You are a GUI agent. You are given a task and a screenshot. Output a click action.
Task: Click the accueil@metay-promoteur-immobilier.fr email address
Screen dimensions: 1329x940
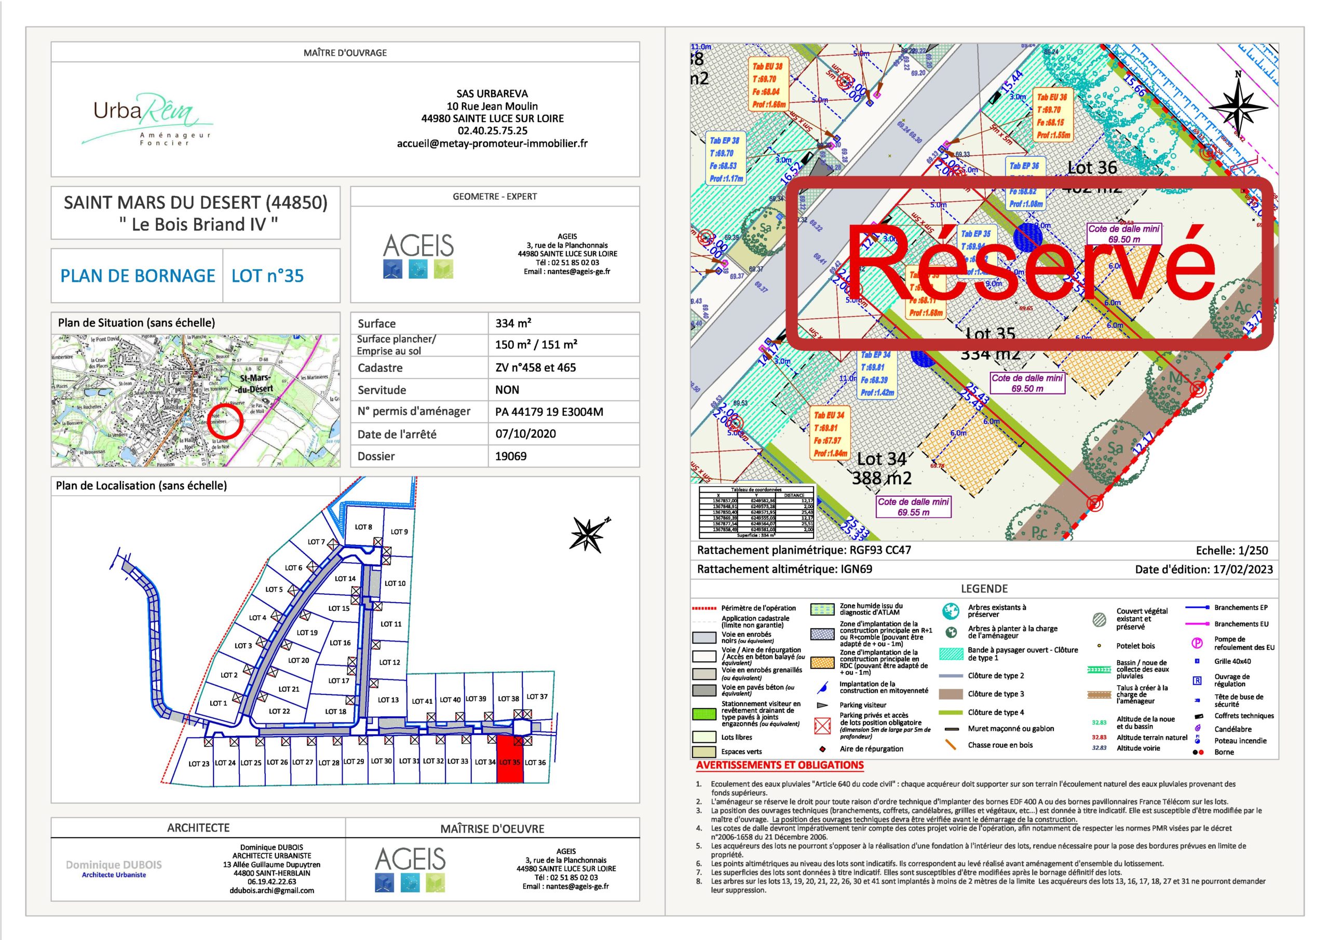pyautogui.click(x=492, y=144)
